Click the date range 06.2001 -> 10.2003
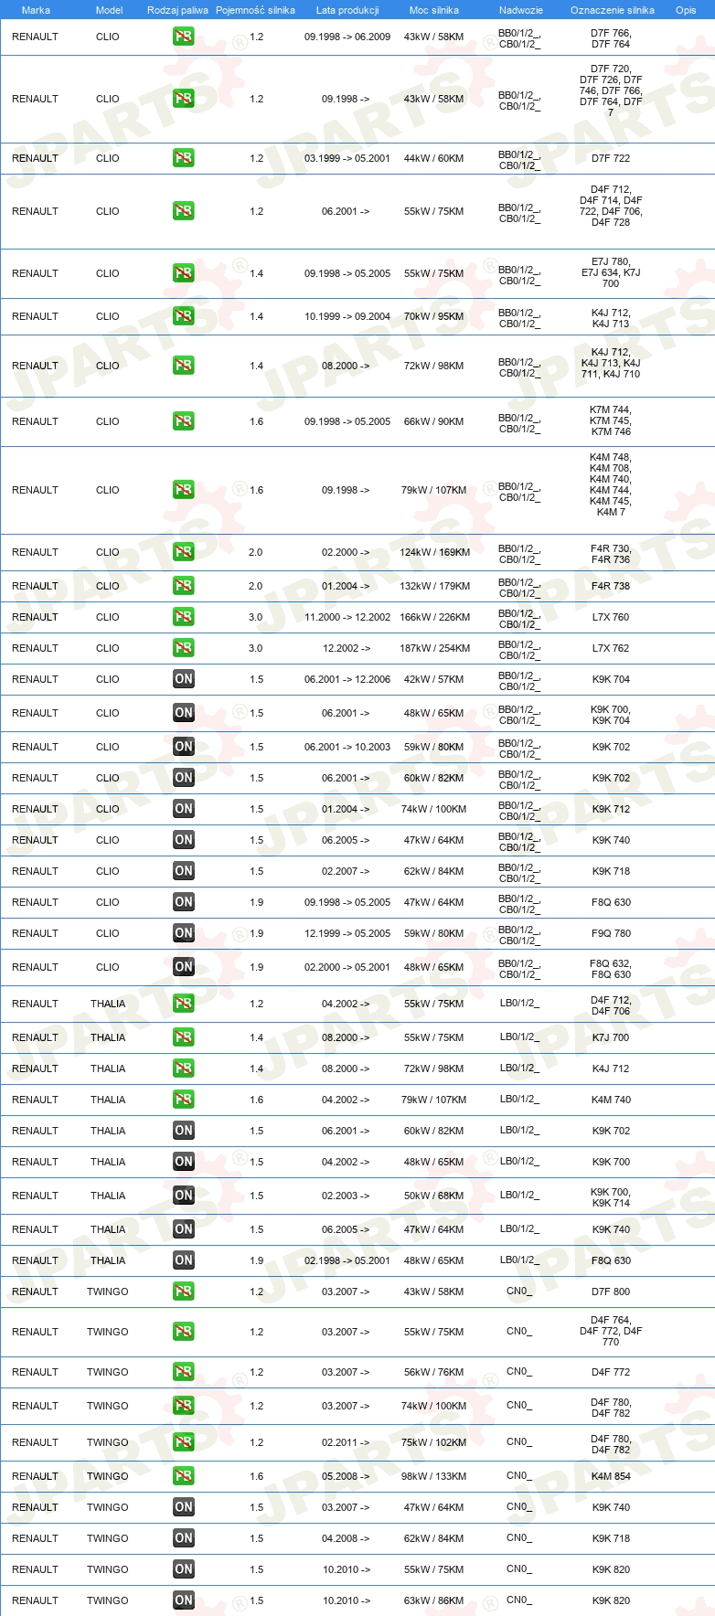This screenshot has width=715, height=1616. coord(347,747)
